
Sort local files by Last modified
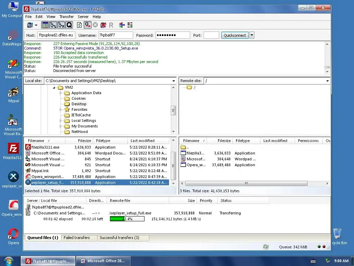(148, 141)
